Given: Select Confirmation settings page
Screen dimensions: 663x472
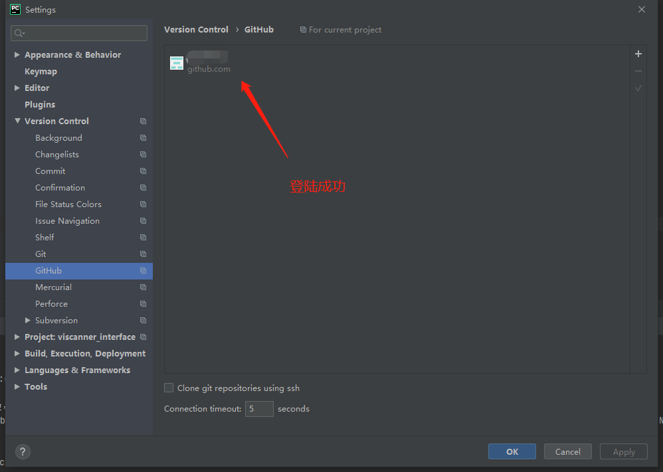Looking at the screenshot, I should click(60, 188).
